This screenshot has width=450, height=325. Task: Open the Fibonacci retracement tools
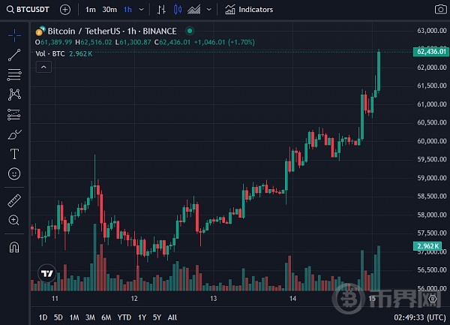pyautogui.click(x=14, y=74)
